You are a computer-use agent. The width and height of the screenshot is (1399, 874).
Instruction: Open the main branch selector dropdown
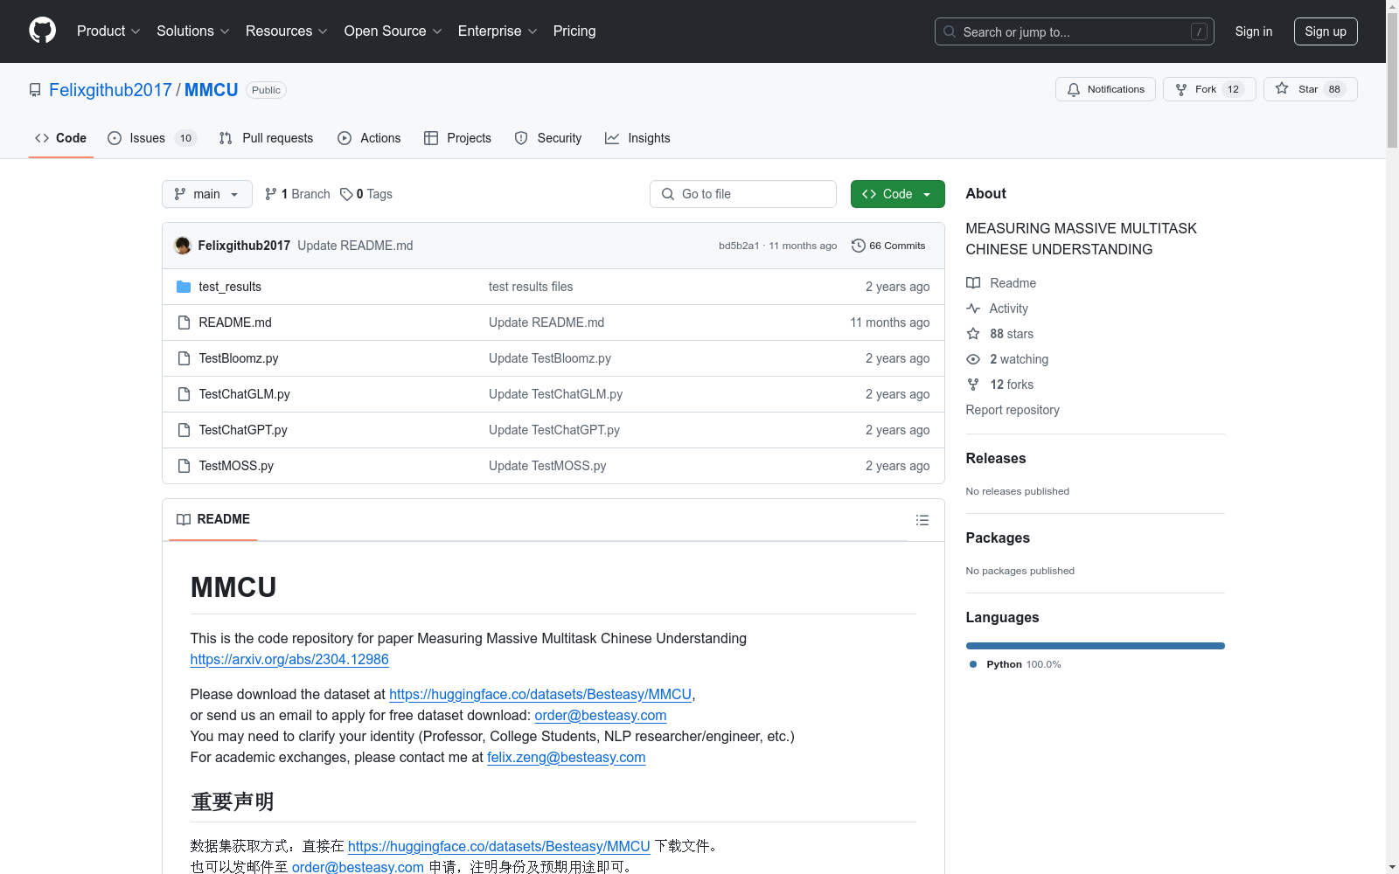(x=207, y=194)
